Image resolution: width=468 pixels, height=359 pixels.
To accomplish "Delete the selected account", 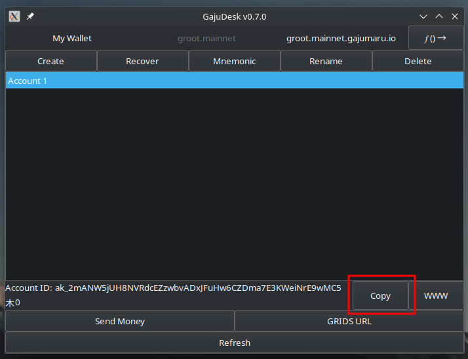I will pyautogui.click(x=418, y=61).
